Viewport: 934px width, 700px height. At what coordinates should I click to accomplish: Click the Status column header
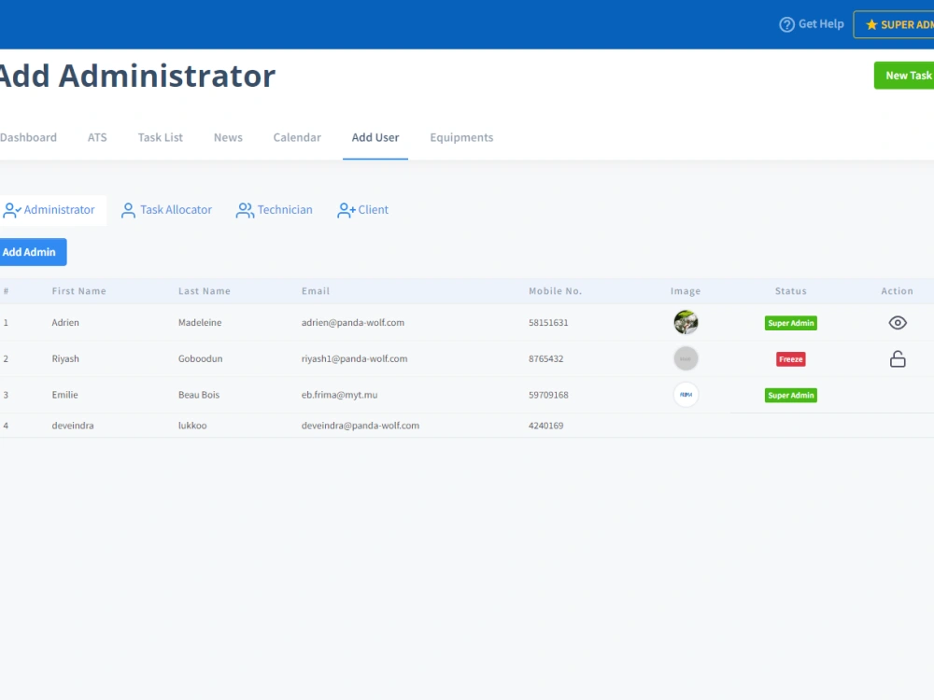[x=790, y=291]
